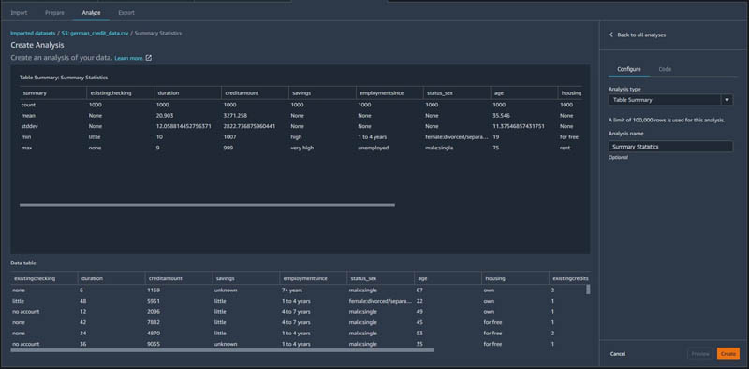This screenshot has height=369, width=749.
Task: Click the stddev value 12.058814452756371
Action: tap(184, 126)
